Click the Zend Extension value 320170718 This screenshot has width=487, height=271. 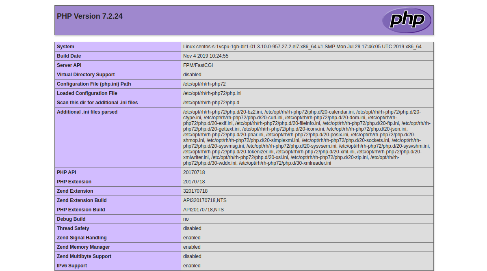pos(195,191)
